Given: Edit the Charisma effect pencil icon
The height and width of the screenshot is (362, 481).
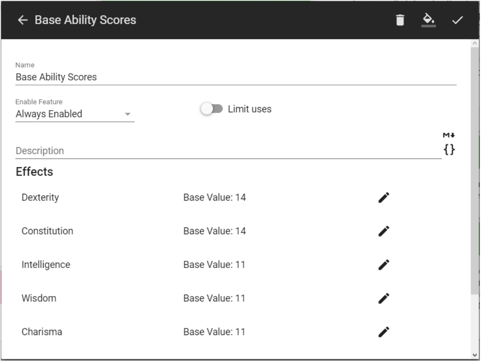Looking at the screenshot, I should 384,332.
